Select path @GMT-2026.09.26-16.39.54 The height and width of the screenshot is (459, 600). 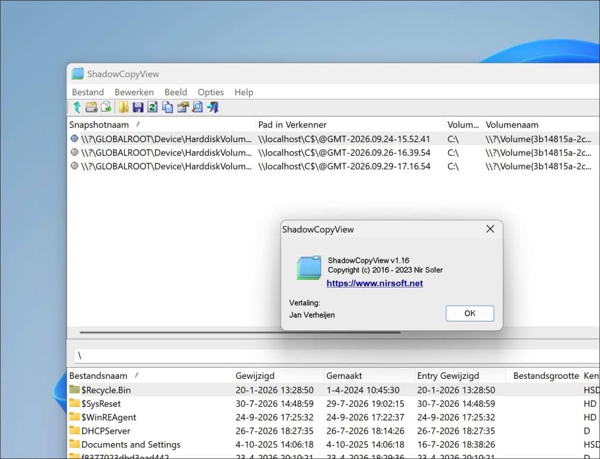pyautogui.click(x=344, y=153)
